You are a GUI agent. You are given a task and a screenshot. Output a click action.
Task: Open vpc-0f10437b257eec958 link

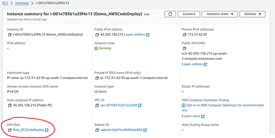point(119,105)
